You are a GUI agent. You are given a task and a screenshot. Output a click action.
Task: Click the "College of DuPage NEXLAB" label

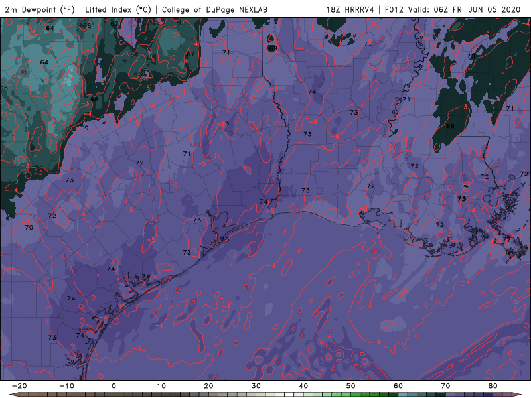pos(214,9)
